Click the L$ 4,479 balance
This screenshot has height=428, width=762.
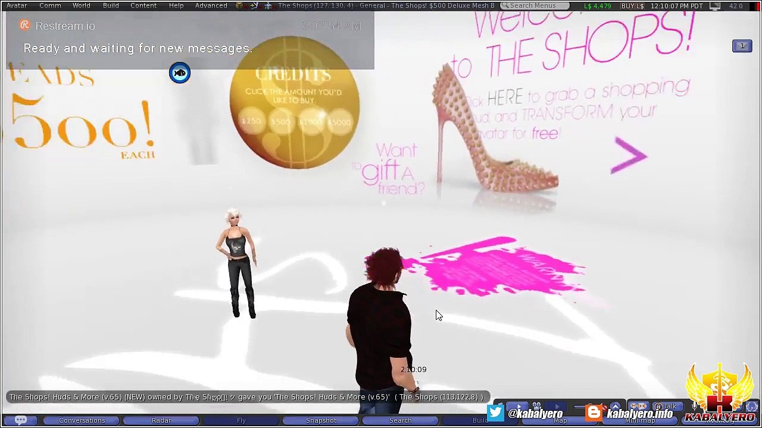(x=597, y=6)
